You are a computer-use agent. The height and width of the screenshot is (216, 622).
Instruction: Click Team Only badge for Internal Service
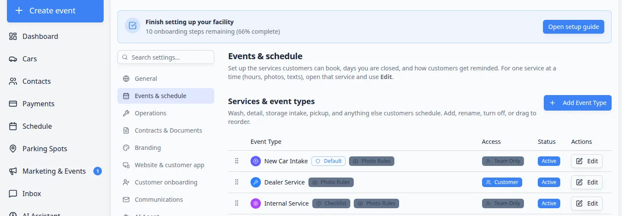[x=503, y=203]
